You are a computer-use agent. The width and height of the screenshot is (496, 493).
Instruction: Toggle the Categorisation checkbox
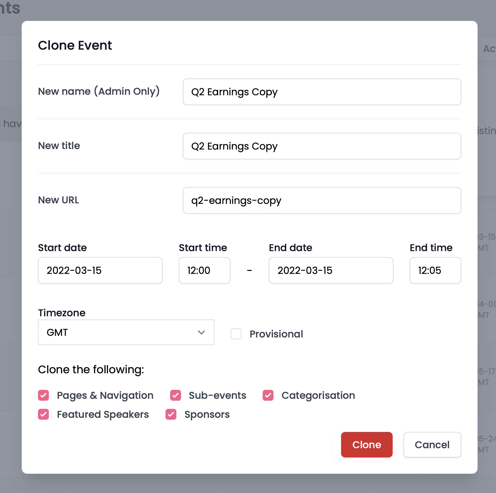point(268,395)
